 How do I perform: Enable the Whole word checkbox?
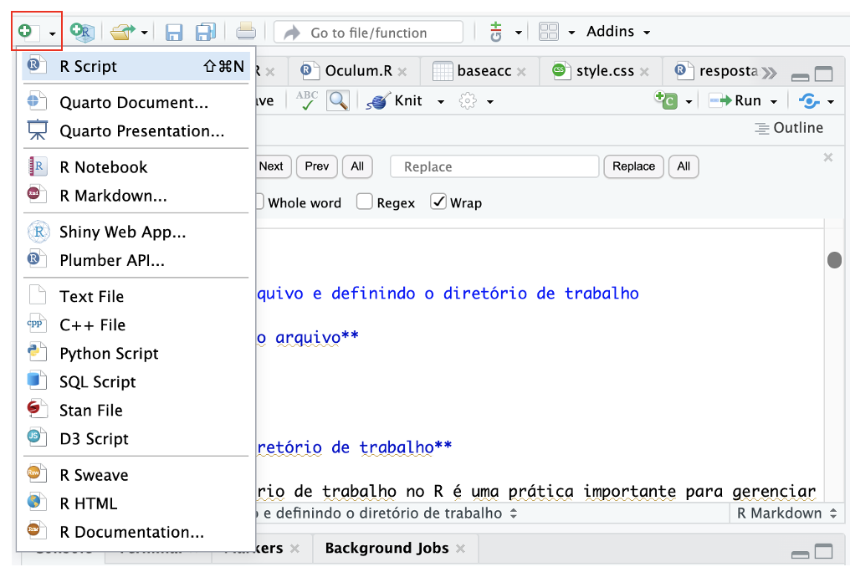257,202
